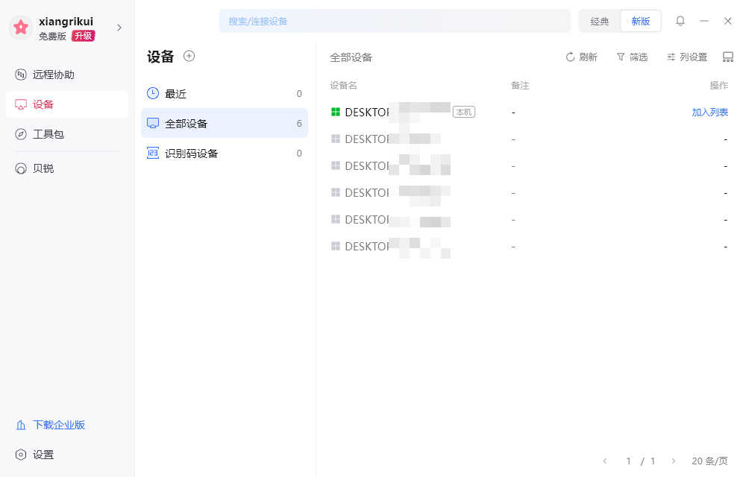Go to the previous page arrow

tap(605, 461)
